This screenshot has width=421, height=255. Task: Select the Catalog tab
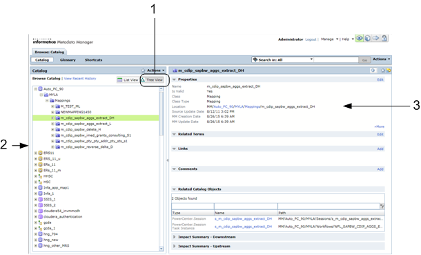42,60
